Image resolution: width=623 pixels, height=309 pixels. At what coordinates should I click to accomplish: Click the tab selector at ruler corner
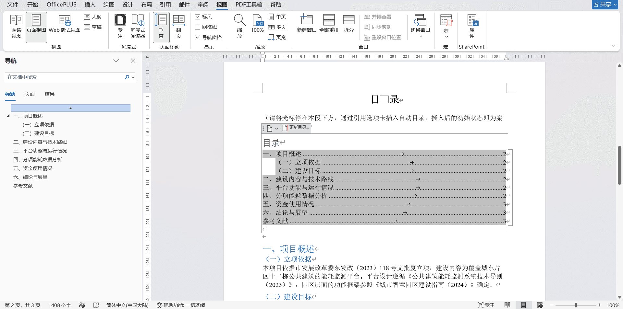[x=147, y=57]
